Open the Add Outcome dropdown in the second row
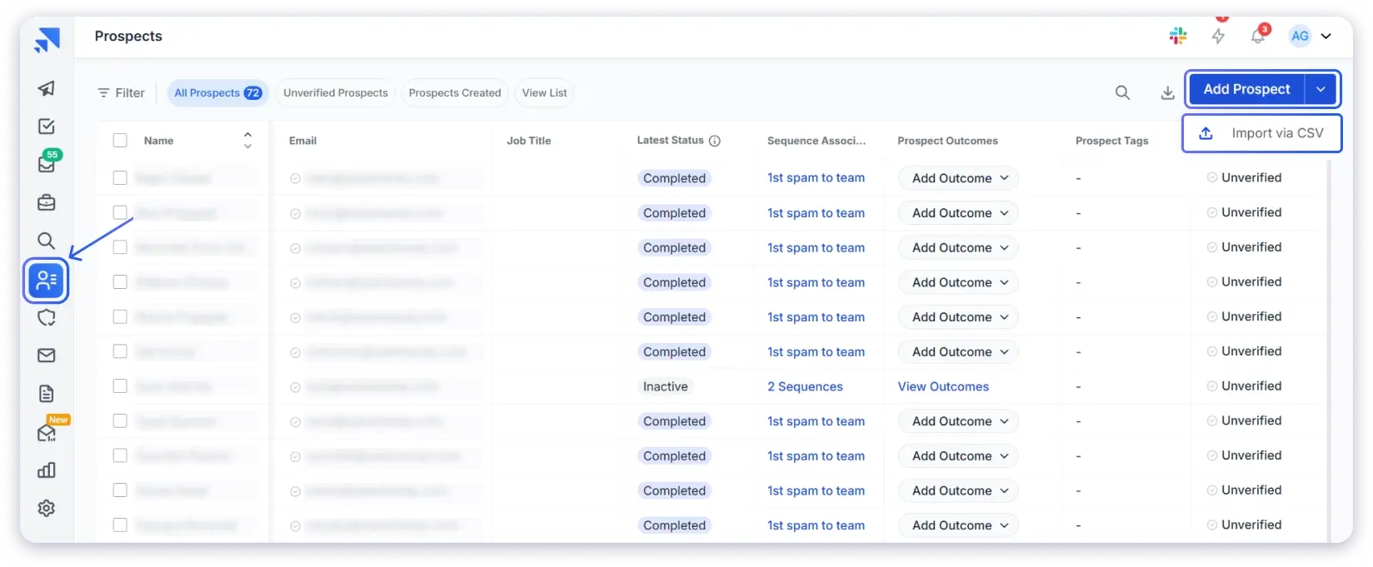Image resolution: width=1373 pixels, height=567 pixels. pyautogui.click(x=959, y=213)
